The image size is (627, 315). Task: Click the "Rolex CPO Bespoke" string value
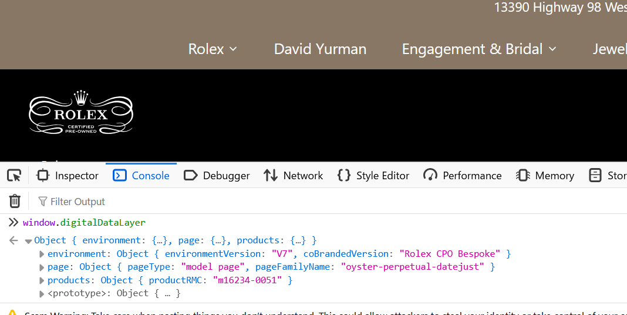click(x=450, y=254)
